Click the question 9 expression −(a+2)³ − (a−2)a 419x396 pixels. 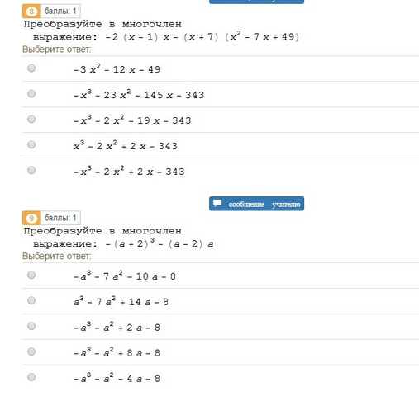click(x=160, y=243)
